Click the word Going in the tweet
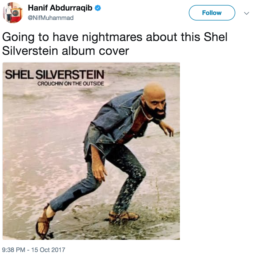Viewport: 253px width, 257px height. (x=18, y=37)
